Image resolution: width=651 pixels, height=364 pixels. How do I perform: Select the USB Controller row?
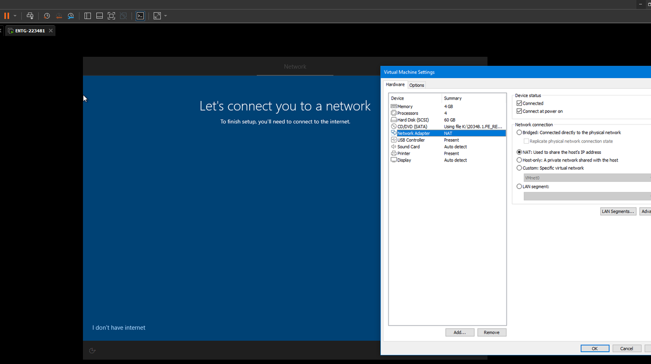pos(448,140)
